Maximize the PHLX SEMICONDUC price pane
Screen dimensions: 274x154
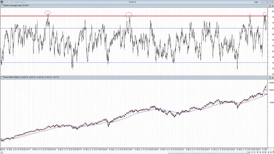pyautogui.click(x=270, y=77)
